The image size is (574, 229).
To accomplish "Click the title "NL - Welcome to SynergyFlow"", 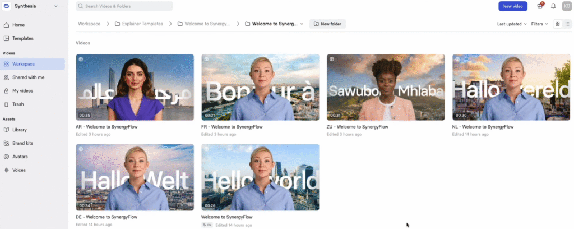I will click(483, 127).
